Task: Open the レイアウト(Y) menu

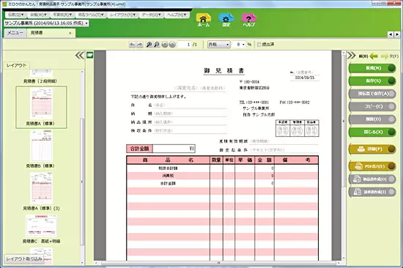Action: (122, 15)
